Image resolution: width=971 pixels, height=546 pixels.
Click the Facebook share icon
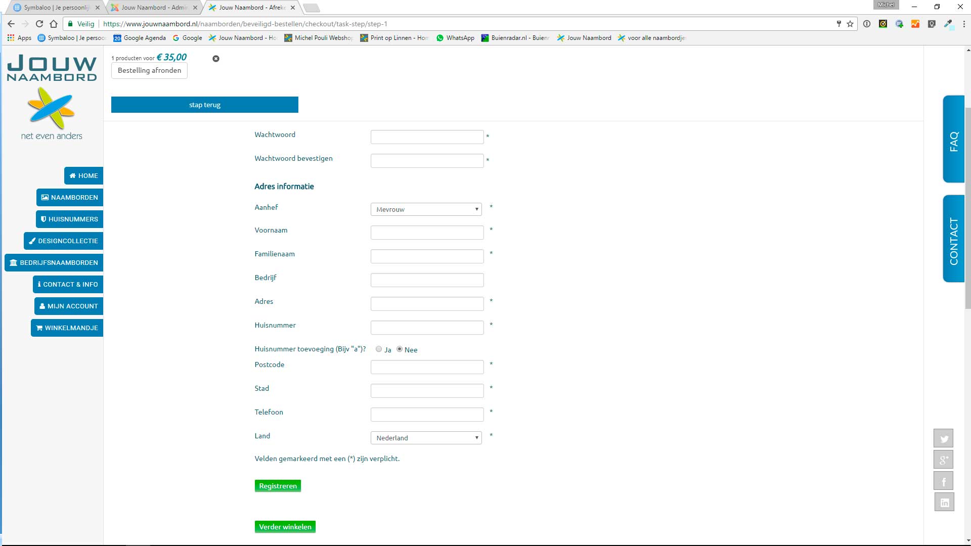943,481
